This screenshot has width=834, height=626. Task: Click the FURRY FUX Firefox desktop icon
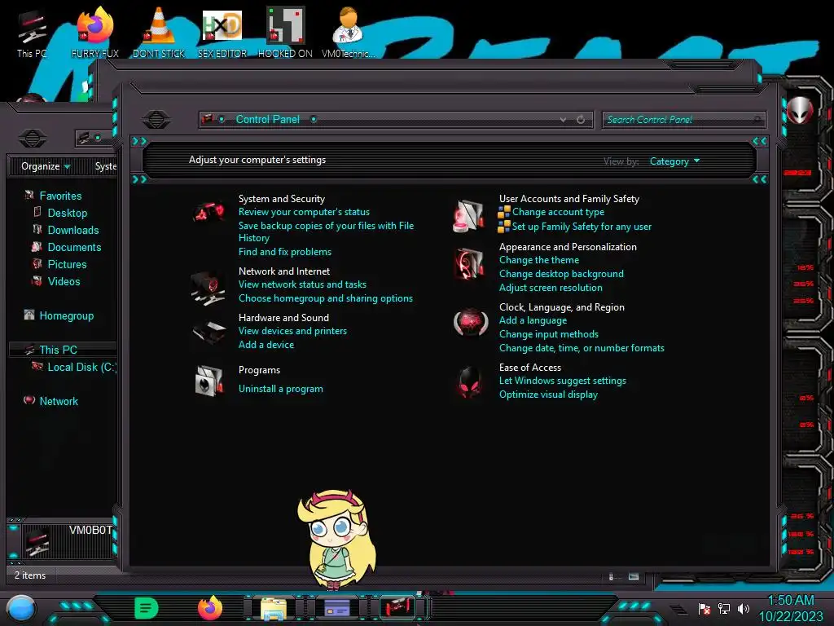[x=95, y=33]
